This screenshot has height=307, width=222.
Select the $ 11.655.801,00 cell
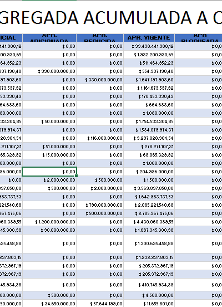[x=149, y=304]
